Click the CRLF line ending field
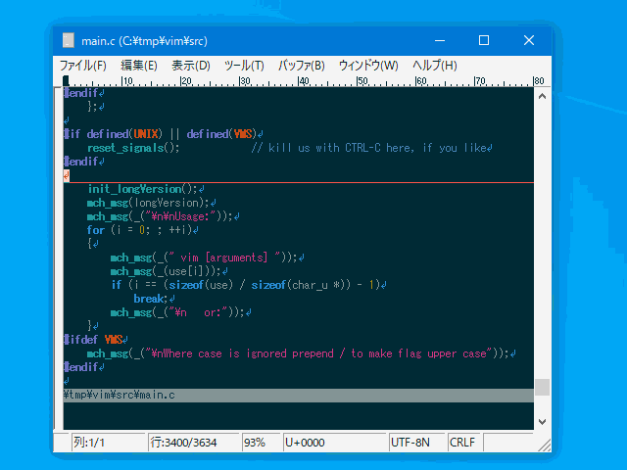Viewport: 627px width, 470px height. pos(463,443)
